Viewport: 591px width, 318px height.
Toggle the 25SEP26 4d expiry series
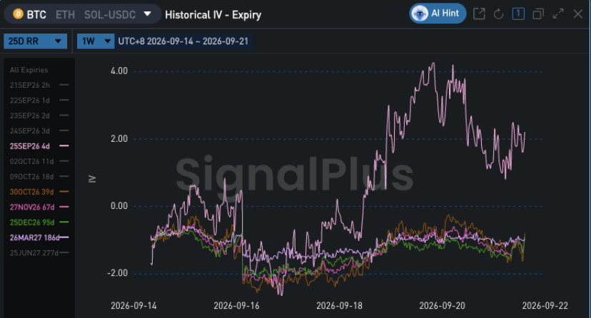click(x=39, y=146)
